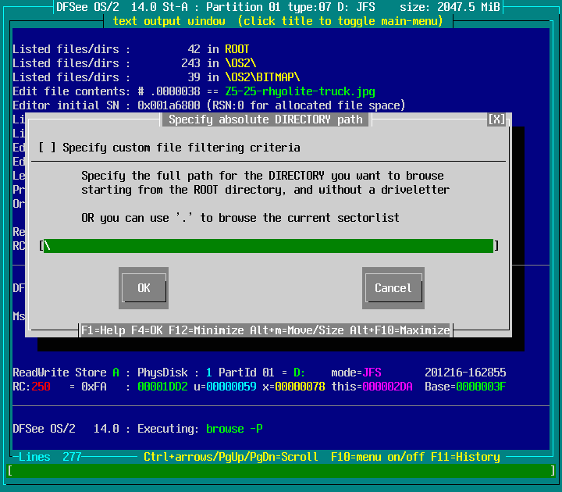Image resolution: width=562 pixels, height=492 pixels.
Task: Click the Lines 277 counter
Action: 50,457
